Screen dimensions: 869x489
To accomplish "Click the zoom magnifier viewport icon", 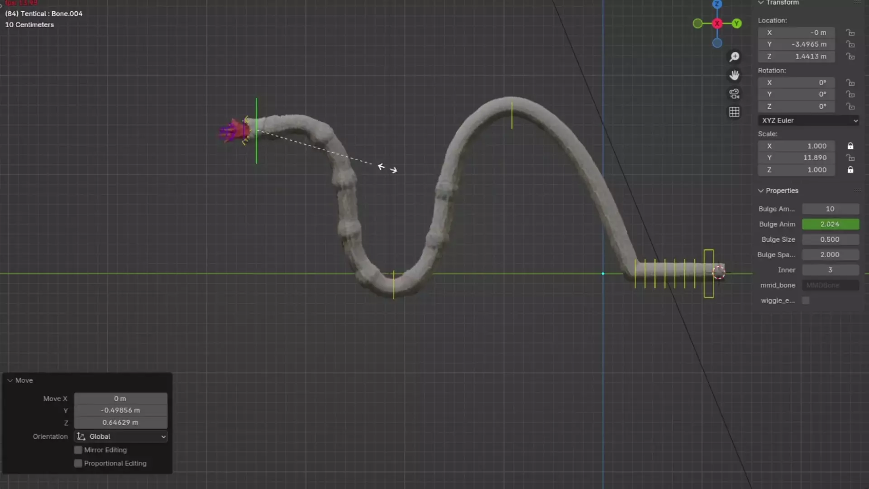I will [x=734, y=57].
